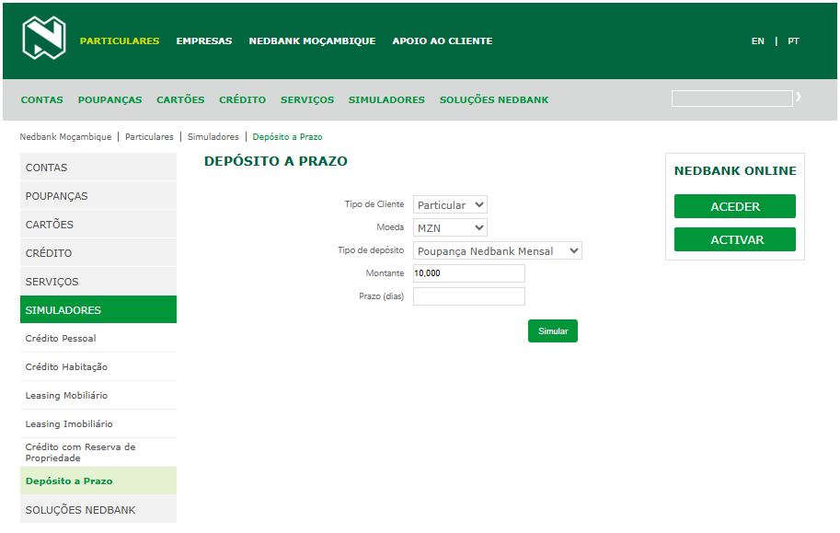Screen dimensions: 840x533
Task: Open the Tipo de Cliente dropdown
Action: click(450, 205)
